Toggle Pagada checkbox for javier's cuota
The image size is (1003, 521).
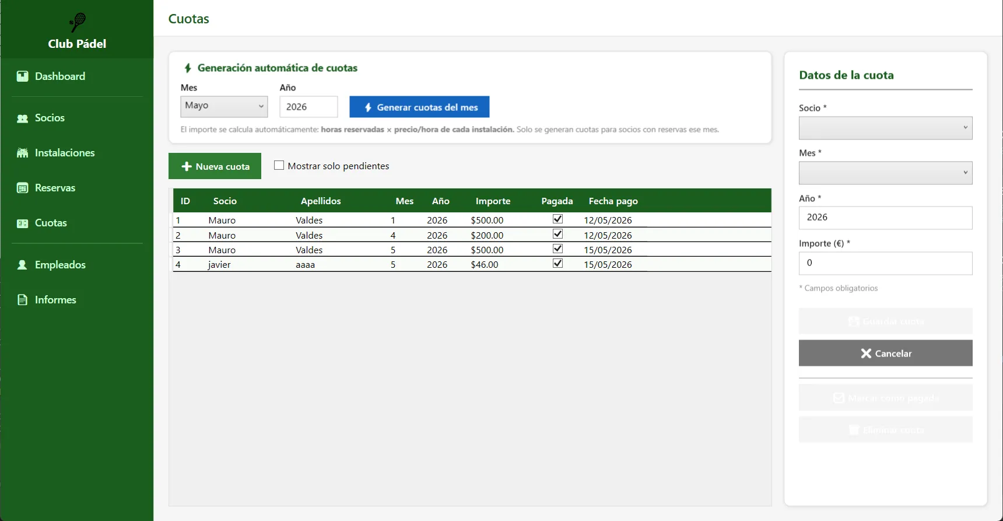tap(558, 263)
